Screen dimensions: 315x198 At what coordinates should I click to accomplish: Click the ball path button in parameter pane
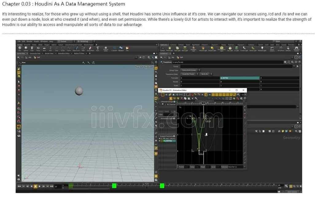pyautogui.click(x=180, y=57)
